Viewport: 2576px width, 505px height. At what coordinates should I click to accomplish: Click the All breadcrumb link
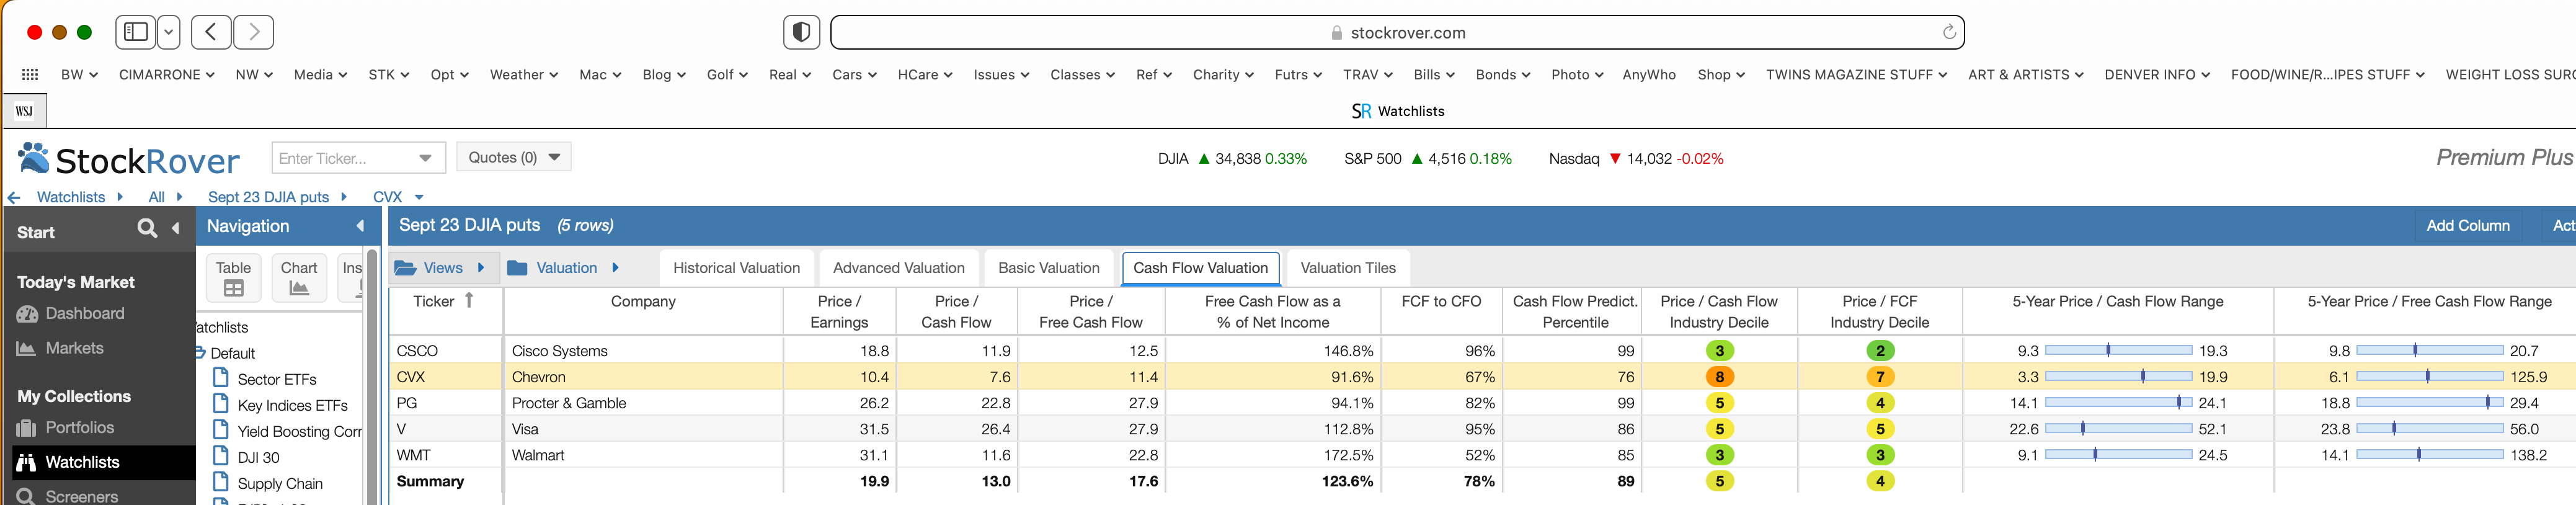156,197
